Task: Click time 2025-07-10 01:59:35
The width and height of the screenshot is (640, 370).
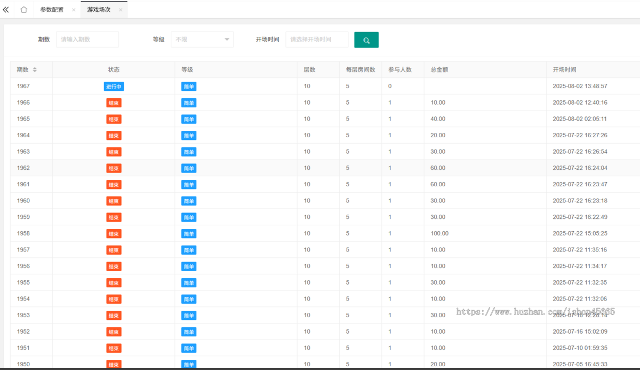Action: pos(580,348)
